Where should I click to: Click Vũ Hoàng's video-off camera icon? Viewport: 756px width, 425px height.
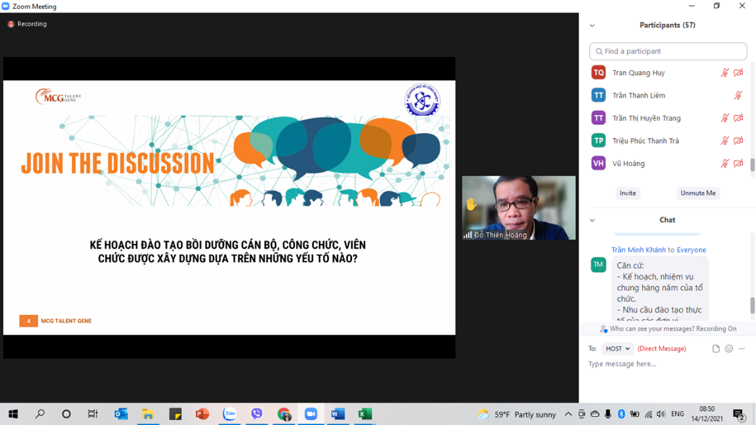point(738,163)
